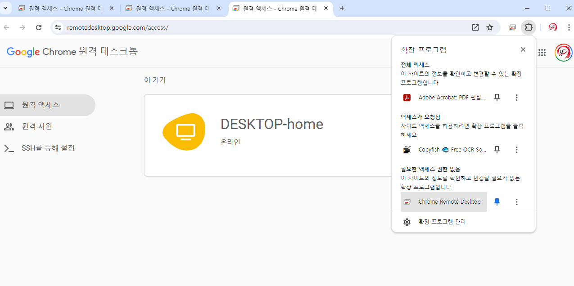Click the Adobe Acrobat red PDF icon
Viewport: 574px width, 286px height.
tap(407, 98)
